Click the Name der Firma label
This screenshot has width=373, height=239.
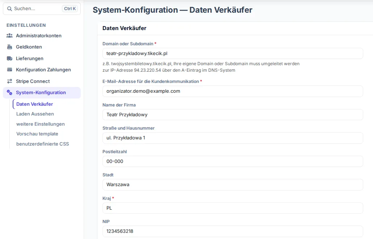tap(119, 105)
